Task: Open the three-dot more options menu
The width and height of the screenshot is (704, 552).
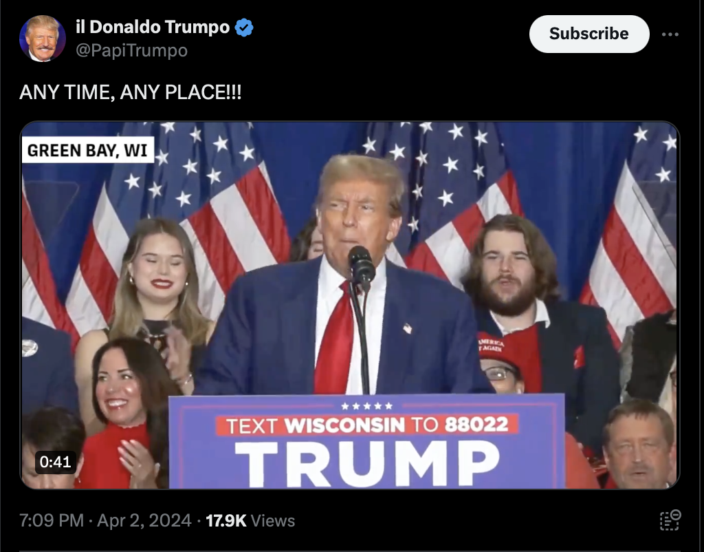Action: click(x=670, y=34)
